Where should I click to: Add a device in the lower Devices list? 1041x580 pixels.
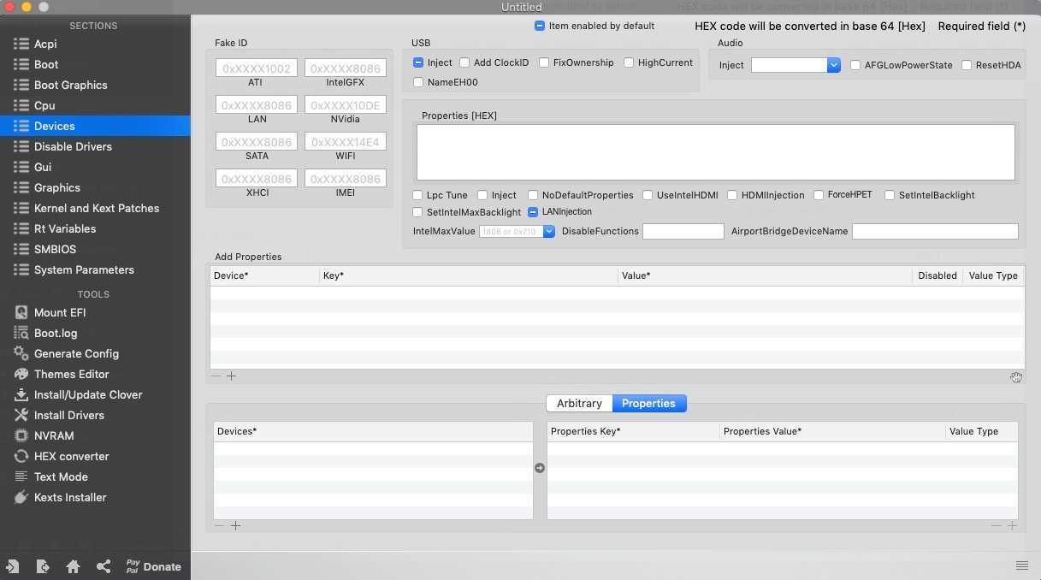point(236,525)
